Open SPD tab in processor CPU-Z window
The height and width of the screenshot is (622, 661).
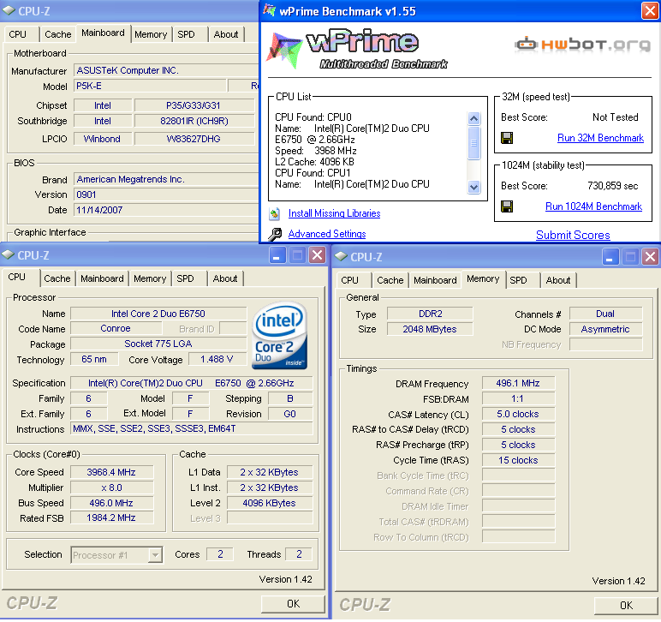[x=185, y=278]
